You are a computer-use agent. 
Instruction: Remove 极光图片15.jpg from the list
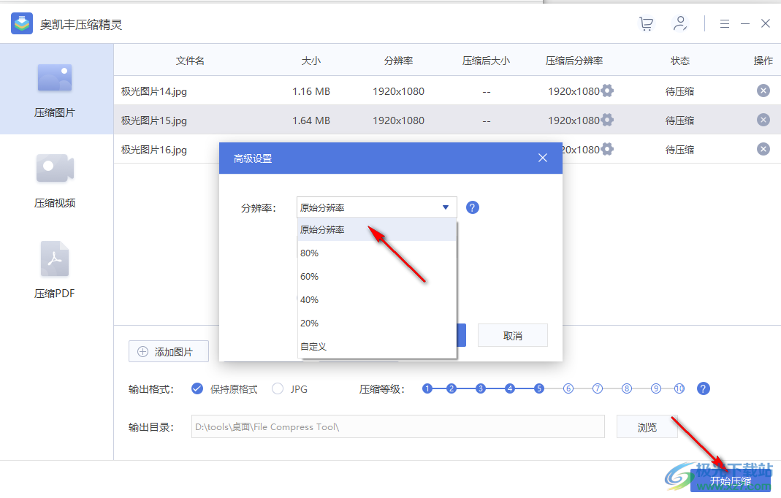[x=763, y=120]
